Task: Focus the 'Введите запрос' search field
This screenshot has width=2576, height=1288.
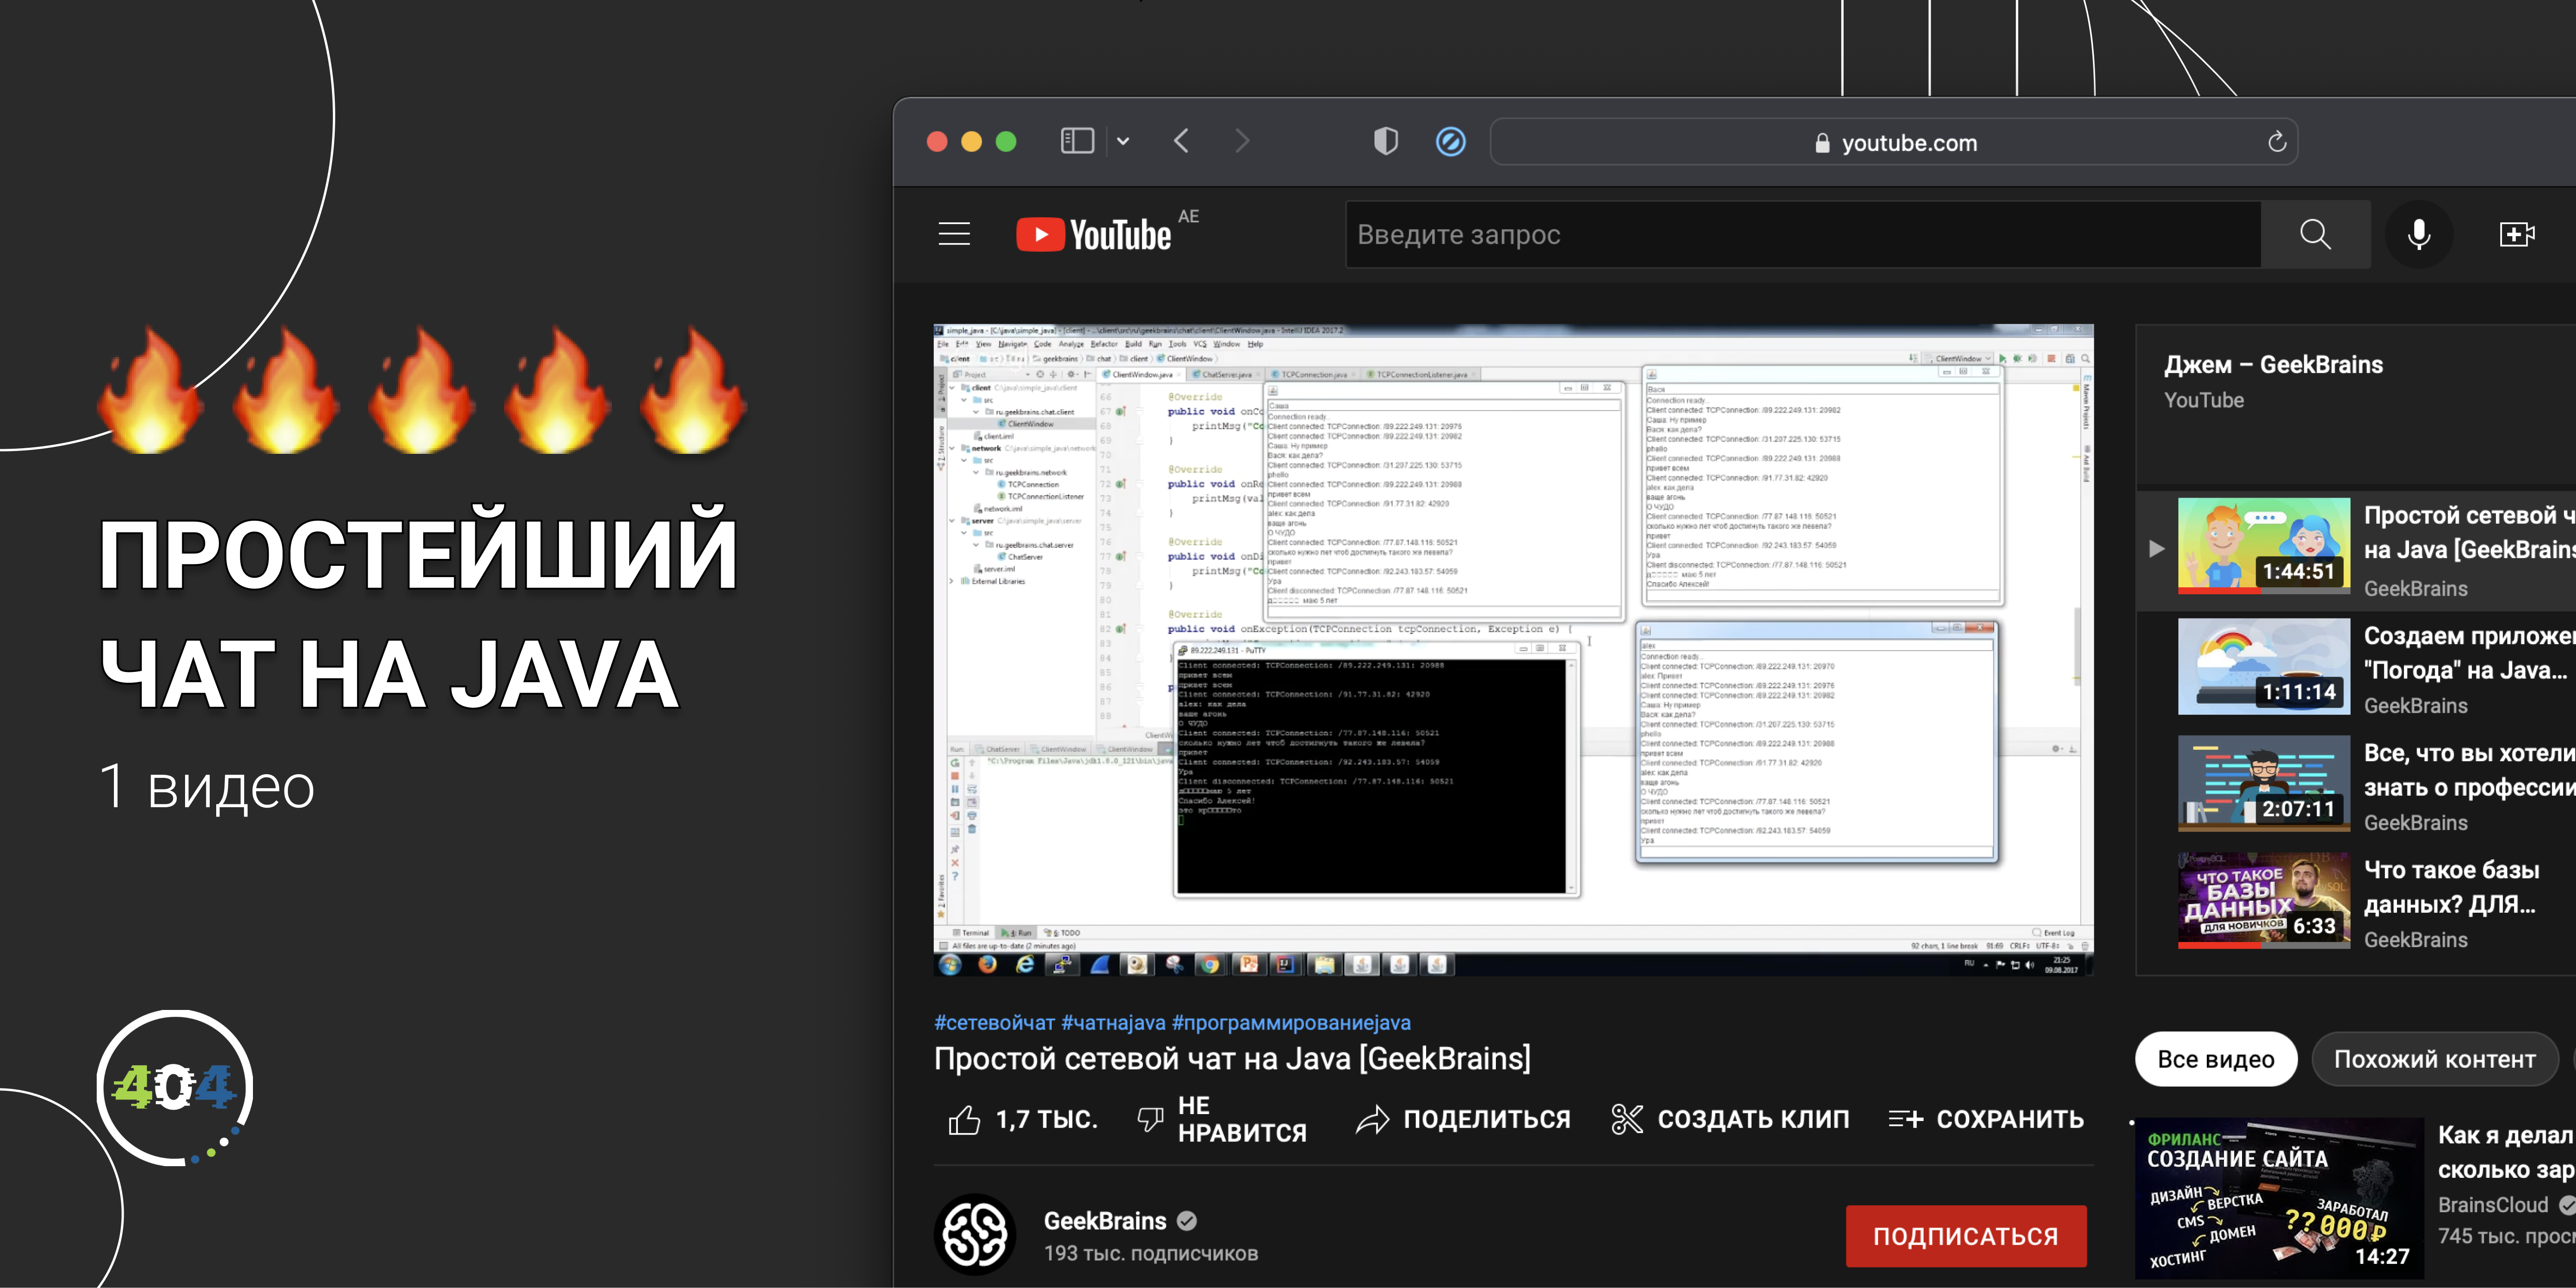Action: 1803,234
